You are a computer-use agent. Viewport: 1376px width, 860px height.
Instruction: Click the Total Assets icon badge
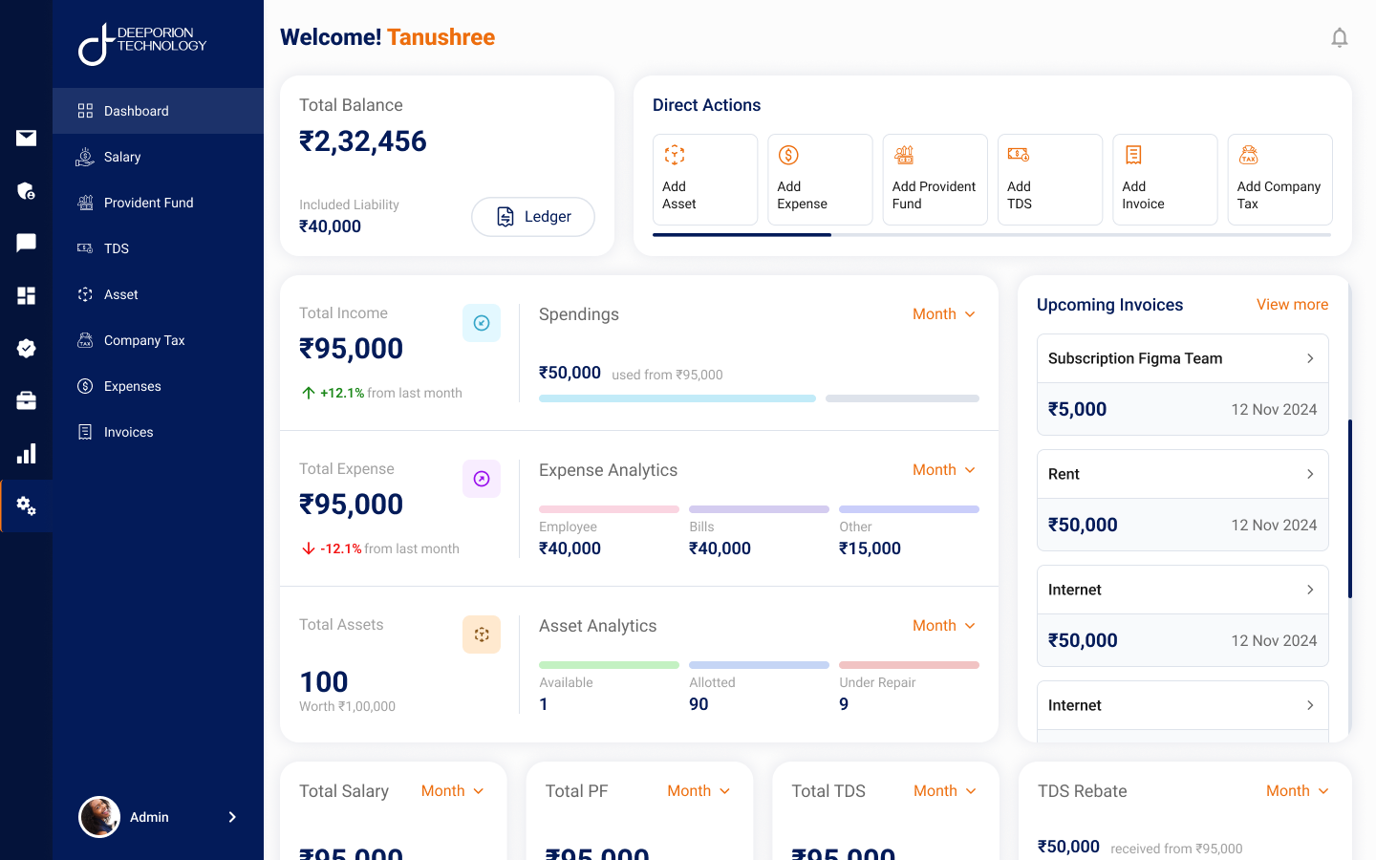click(x=482, y=634)
